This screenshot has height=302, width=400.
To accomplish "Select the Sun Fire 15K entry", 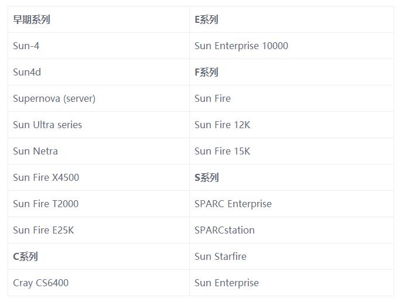I will coord(223,151).
